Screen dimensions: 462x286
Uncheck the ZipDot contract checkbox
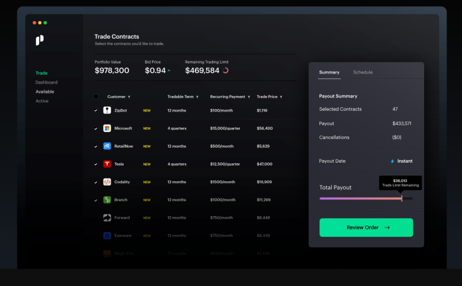click(x=96, y=110)
